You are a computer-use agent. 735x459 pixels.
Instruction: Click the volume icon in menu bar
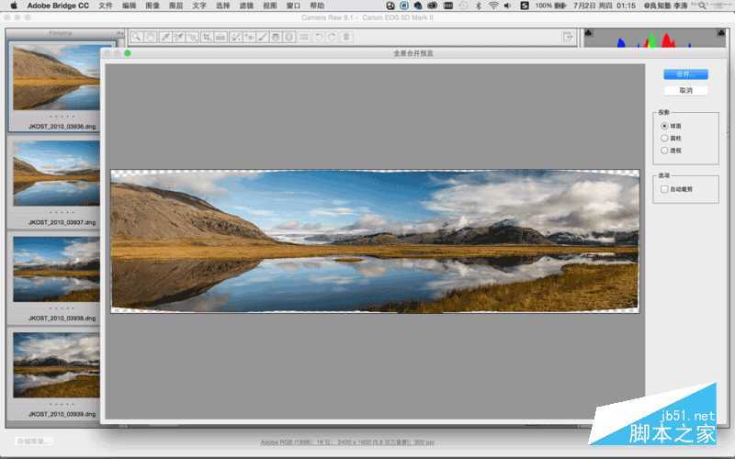(x=507, y=6)
